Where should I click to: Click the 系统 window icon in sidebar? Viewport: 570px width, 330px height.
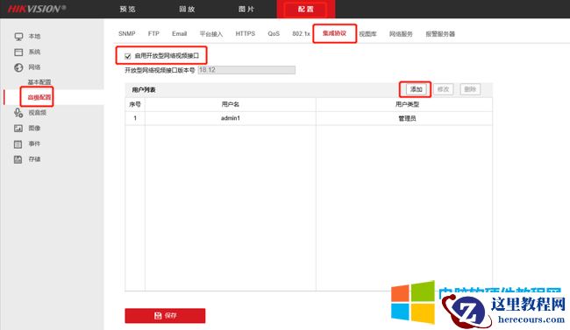click(18, 52)
